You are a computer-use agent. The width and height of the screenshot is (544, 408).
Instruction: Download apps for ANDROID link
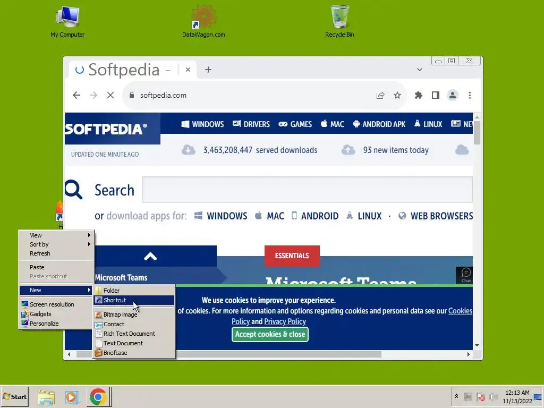pos(315,216)
